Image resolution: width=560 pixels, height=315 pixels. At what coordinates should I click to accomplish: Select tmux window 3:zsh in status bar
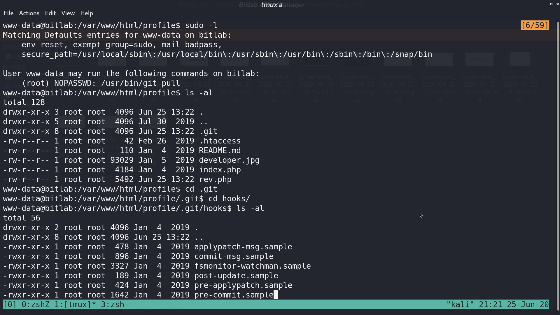click(115, 304)
